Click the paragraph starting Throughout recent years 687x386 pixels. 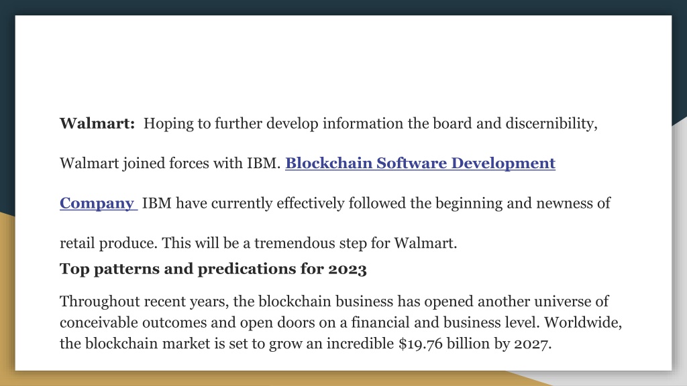[341, 322]
